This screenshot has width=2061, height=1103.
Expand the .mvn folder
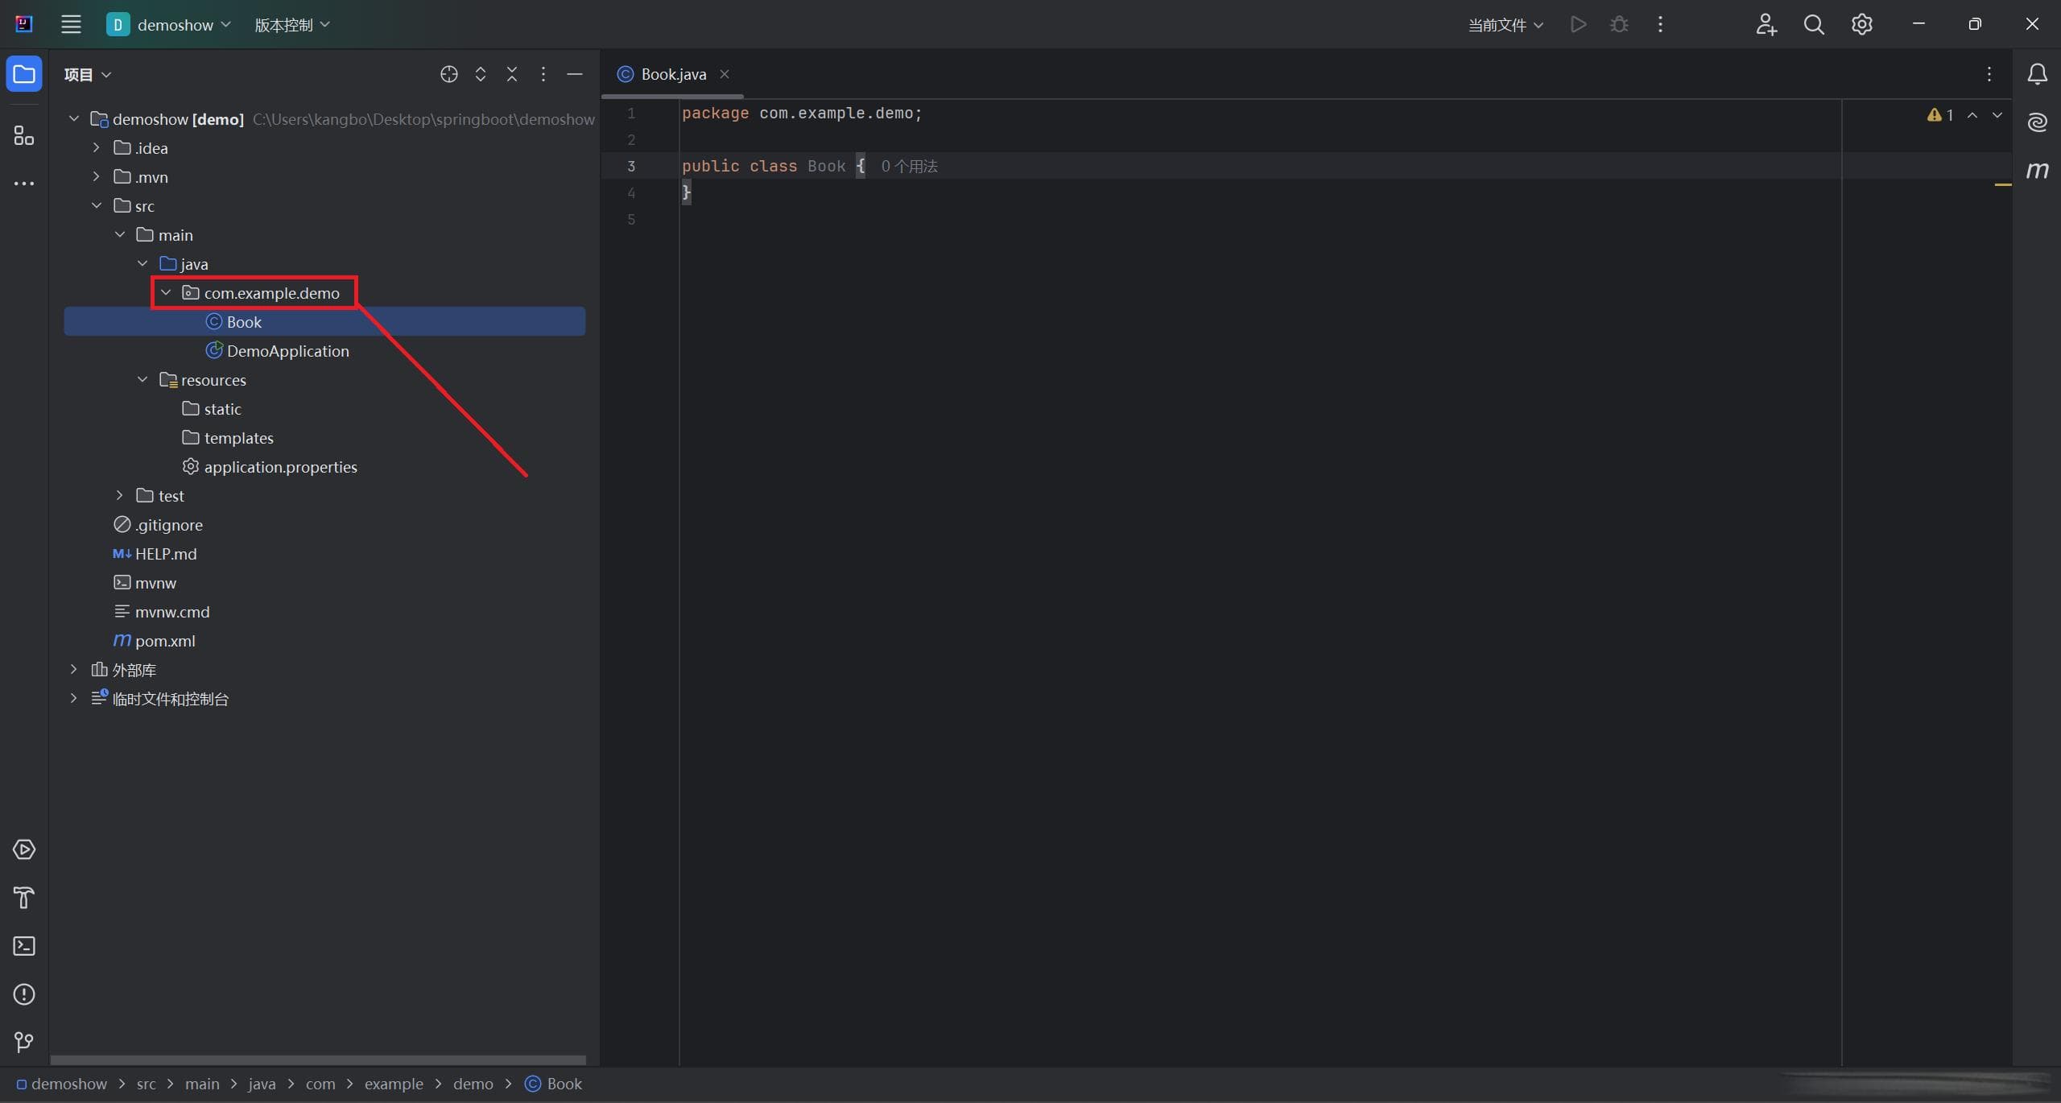[x=96, y=176]
